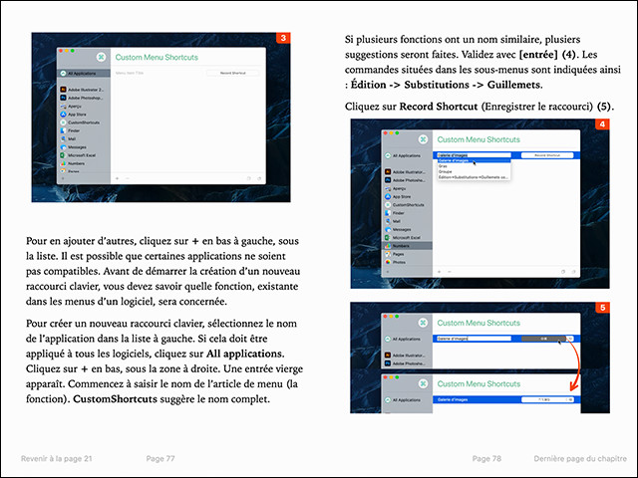Click the orange number 3 figure badge
This screenshot has width=638, height=478.
click(x=283, y=39)
